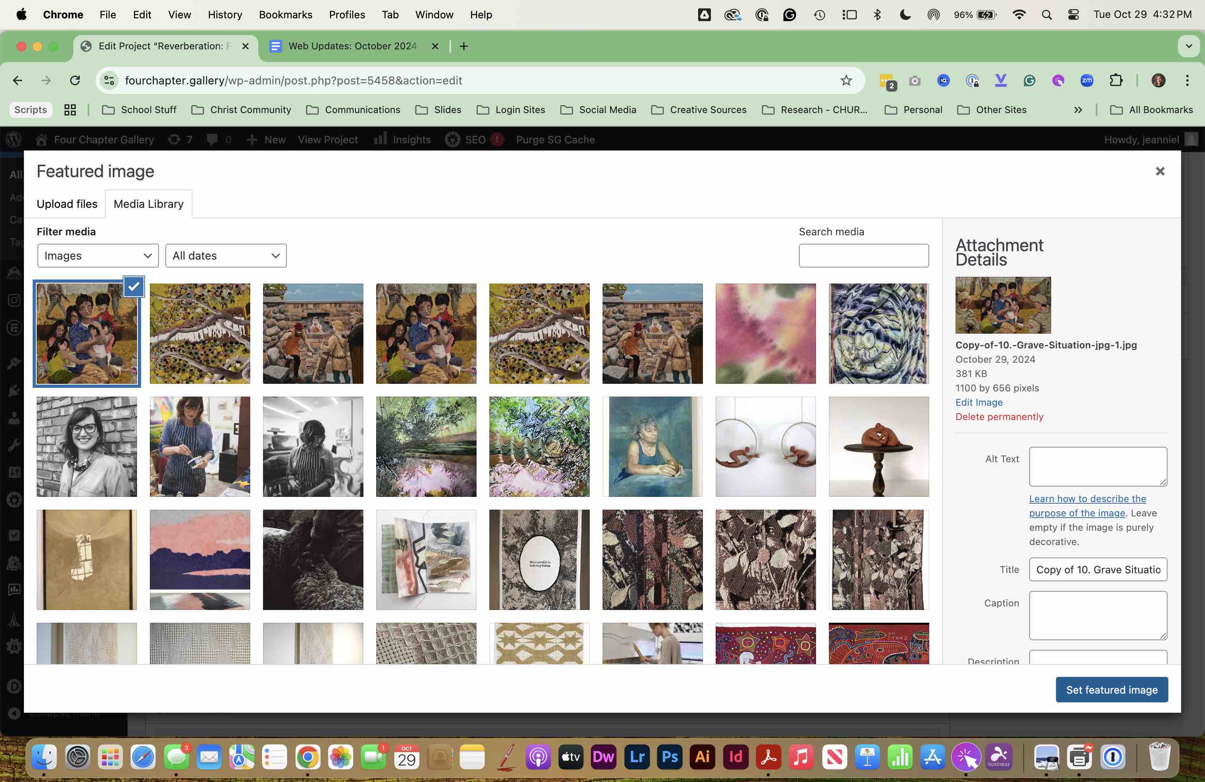The width and height of the screenshot is (1205, 782).
Task: Close the Featured image dialog
Action: tap(1160, 172)
